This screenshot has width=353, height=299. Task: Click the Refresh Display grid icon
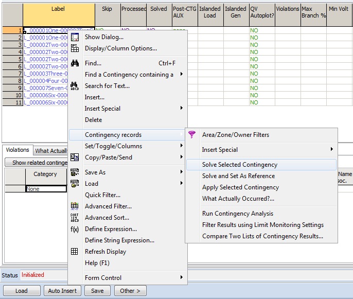75,252
